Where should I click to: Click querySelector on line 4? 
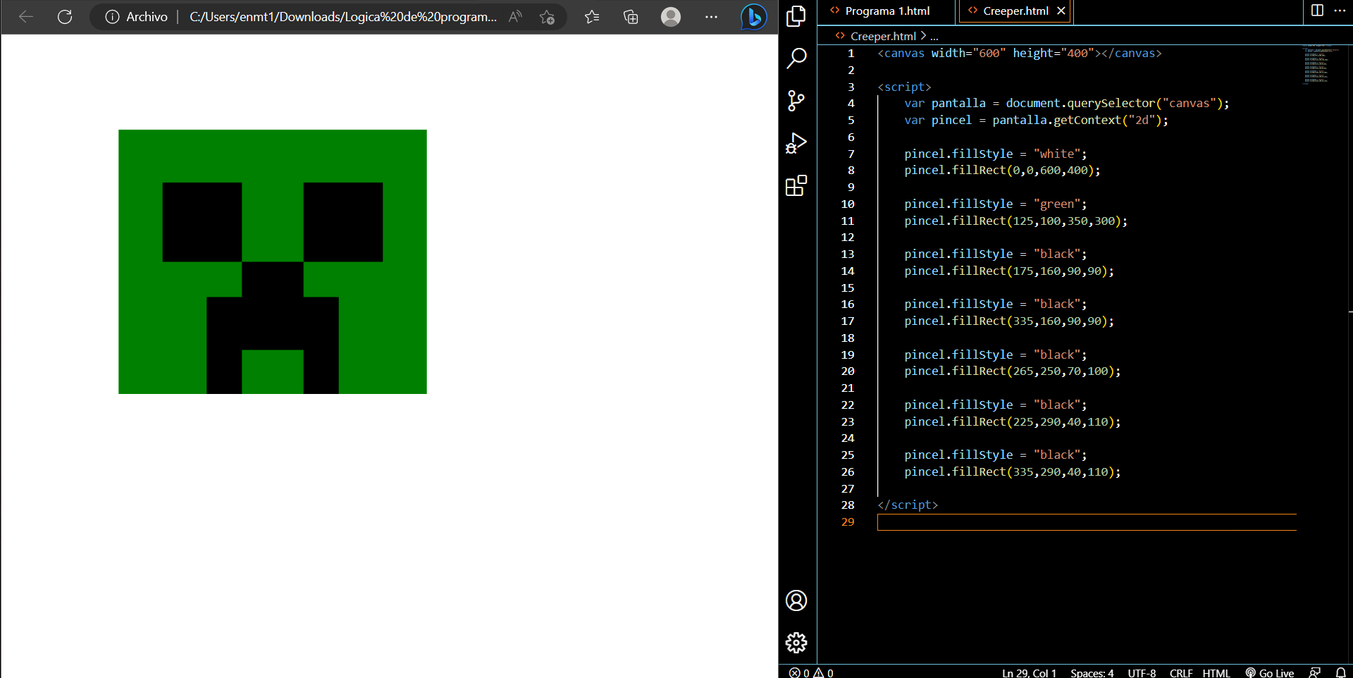pos(1111,104)
